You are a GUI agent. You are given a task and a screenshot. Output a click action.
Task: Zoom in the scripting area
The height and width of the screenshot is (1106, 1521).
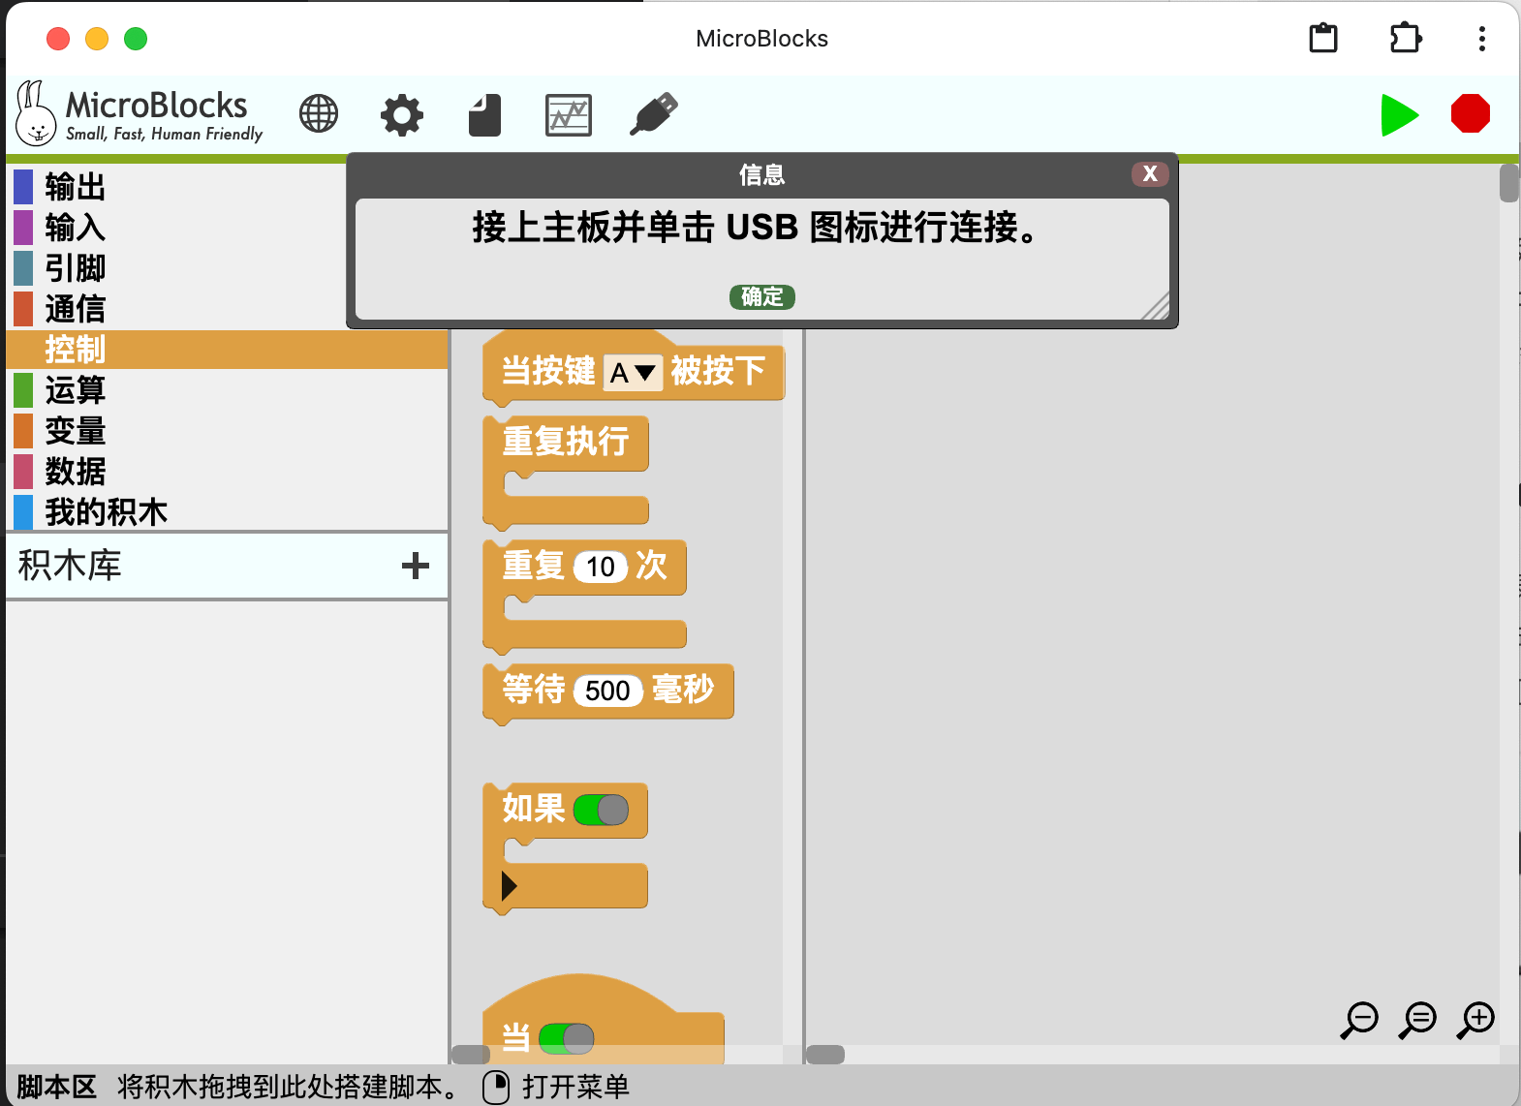coord(1476,1020)
